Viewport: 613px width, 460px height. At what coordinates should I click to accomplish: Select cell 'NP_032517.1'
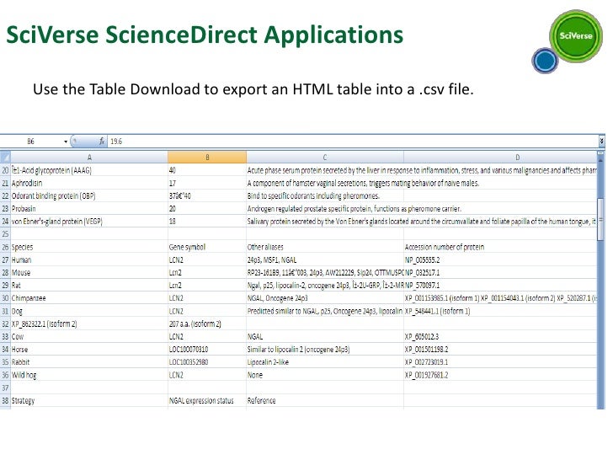pos(500,273)
